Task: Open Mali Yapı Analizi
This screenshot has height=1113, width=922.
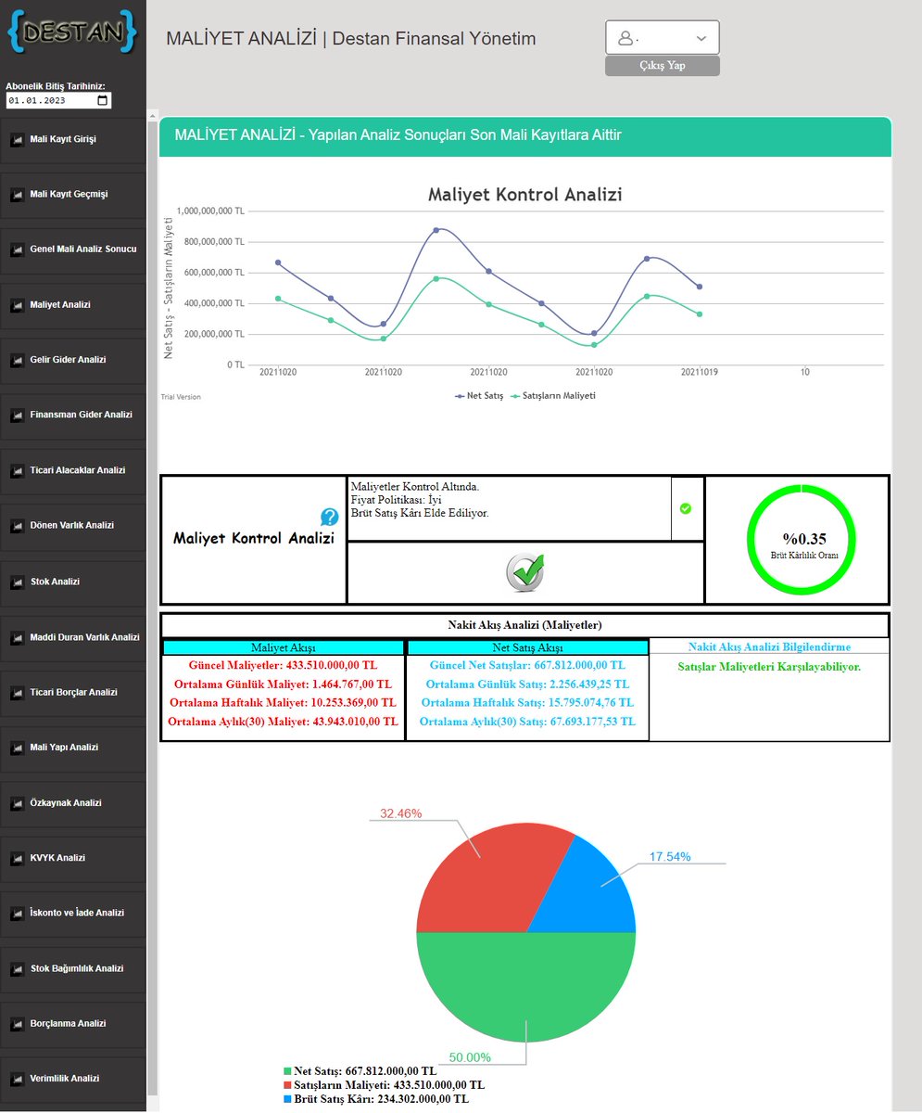Action: click(x=73, y=748)
